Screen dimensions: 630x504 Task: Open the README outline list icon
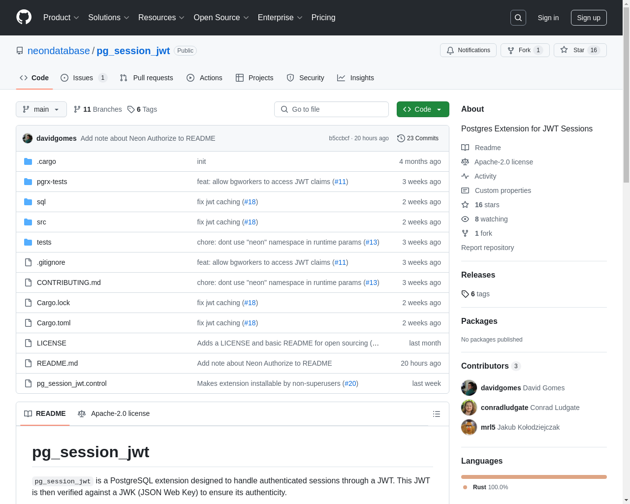(x=437, y=414)
